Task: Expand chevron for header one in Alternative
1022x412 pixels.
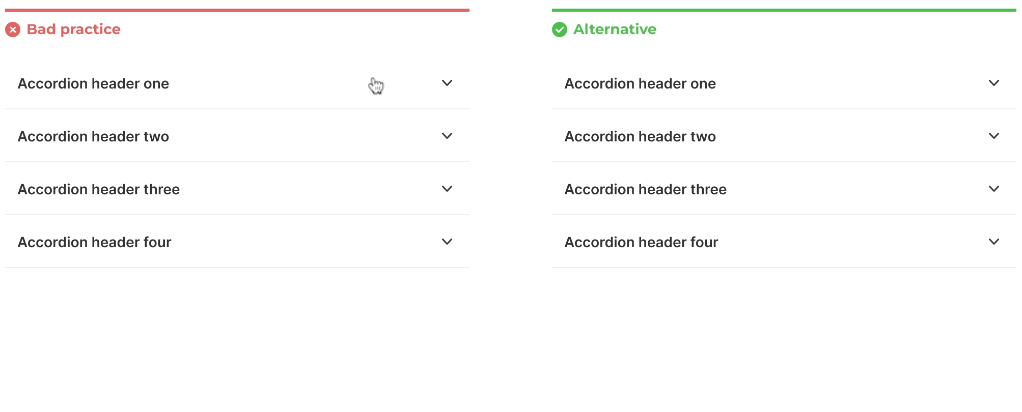Action: click(x=994, y=83)
